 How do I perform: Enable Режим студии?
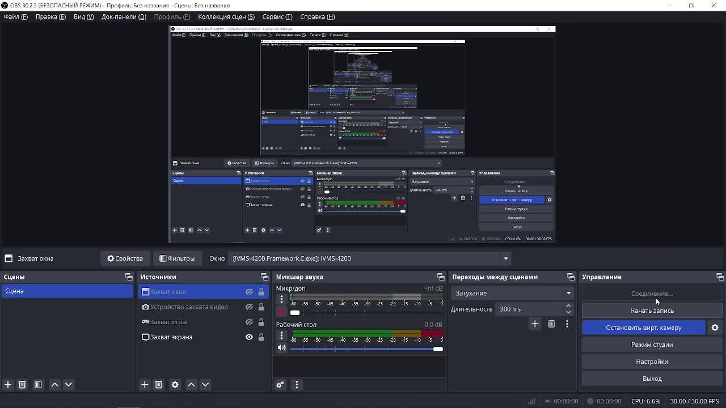click(652, 345)
